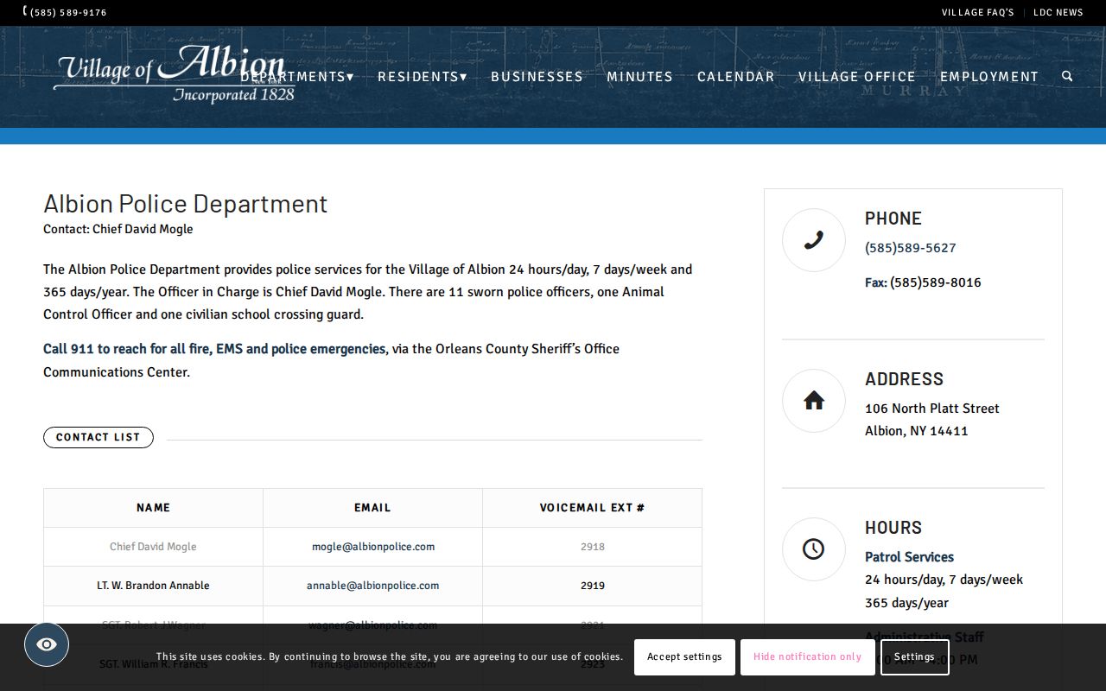Open the Village FAQ's link

click(x=978, y=13)
